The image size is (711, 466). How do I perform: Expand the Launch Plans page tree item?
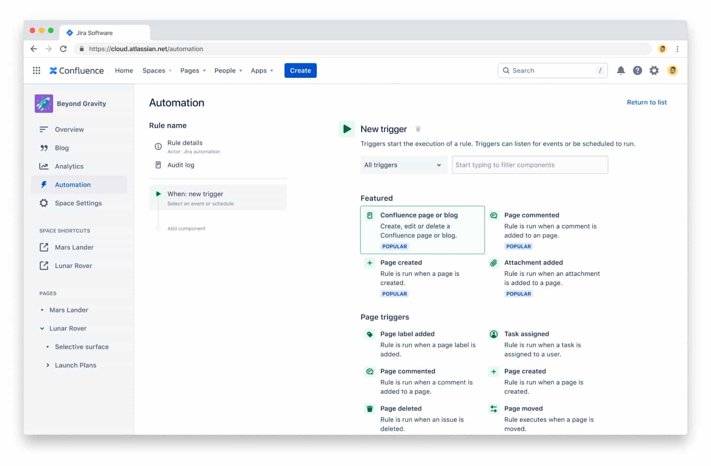point(47,365)
